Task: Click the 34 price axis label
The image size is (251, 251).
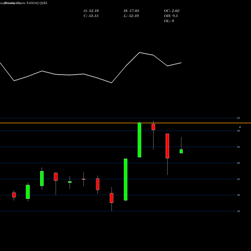Action: point(238,211)
